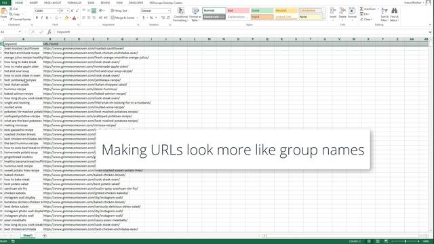Decrease the font size
This screenshot has width=434, height=244.
(77, 11)
